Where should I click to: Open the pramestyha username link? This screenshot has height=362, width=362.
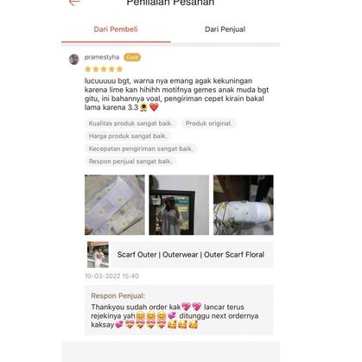(102, 57)
